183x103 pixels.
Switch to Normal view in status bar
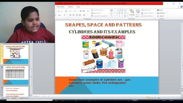[x=148, y=98]
